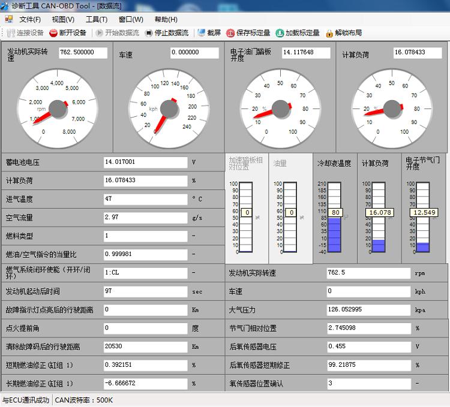Click the 冷却液温度 coolant temperature bar gauge
Viewport: 450px width, 407px height.
tap(335, 217)
